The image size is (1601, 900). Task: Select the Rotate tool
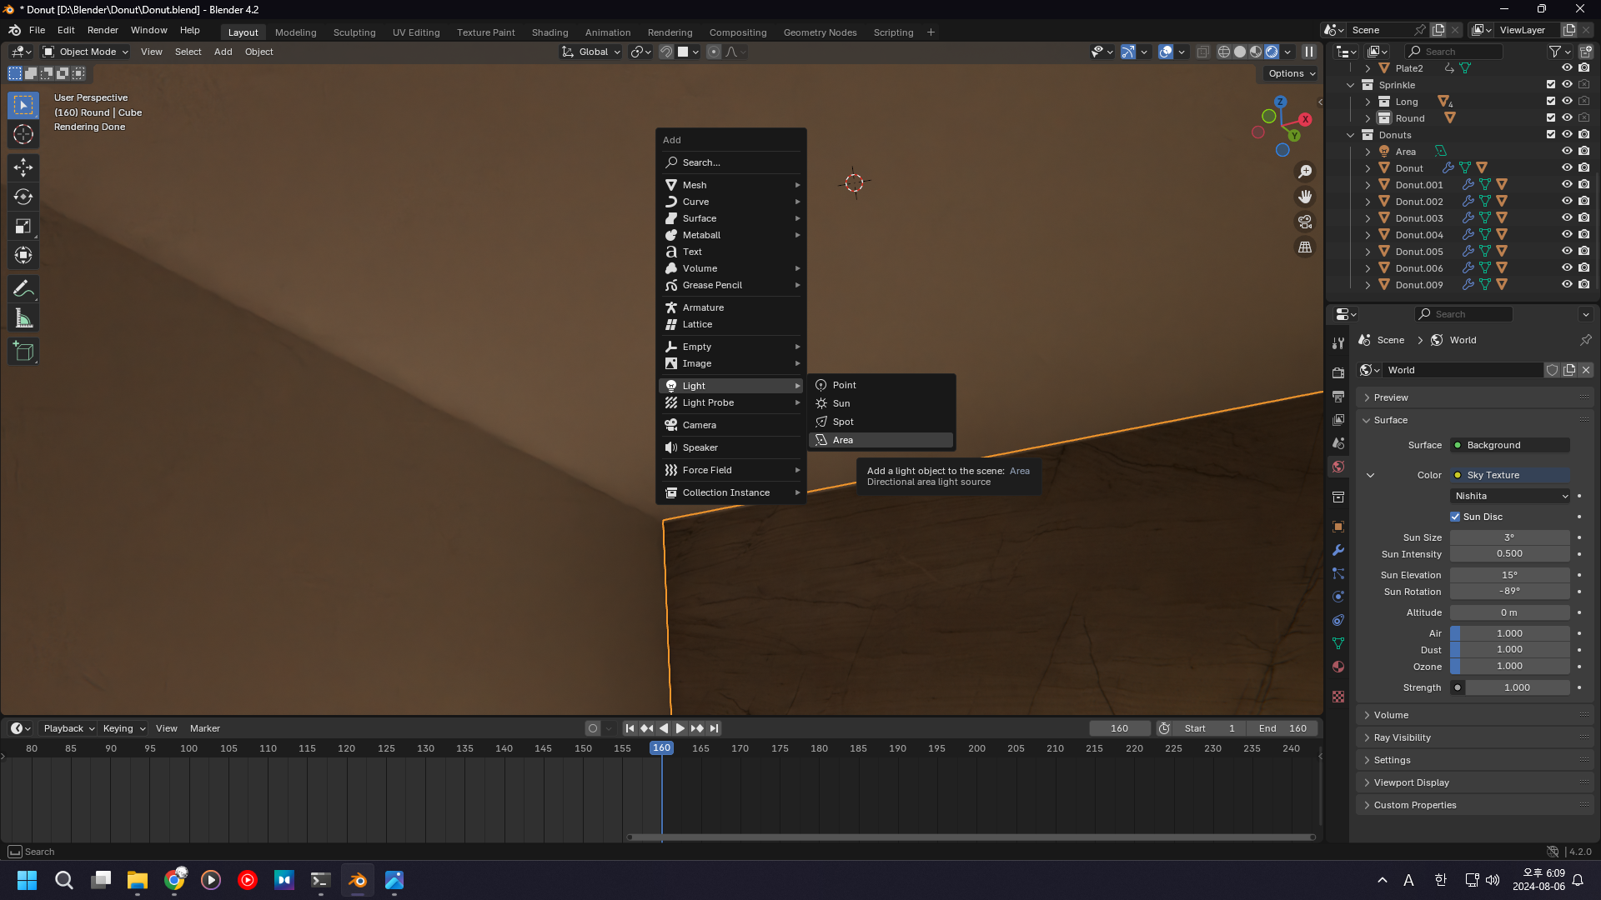23,197
